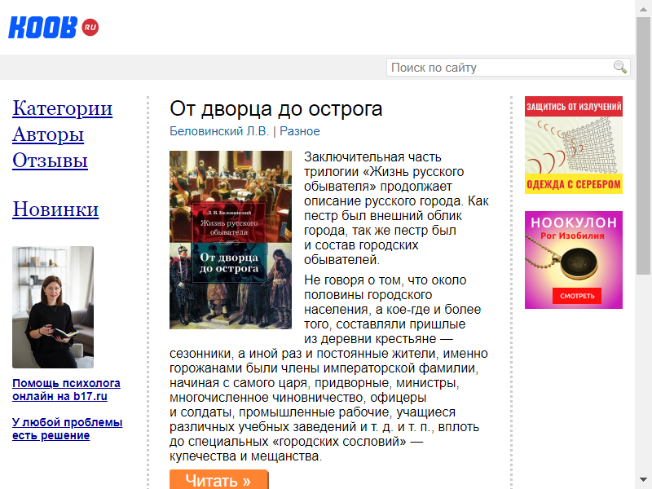This screenshot has width=652, height=489.
Task: Click the title 'От дворца до острога'
Action: pos(275,109)
